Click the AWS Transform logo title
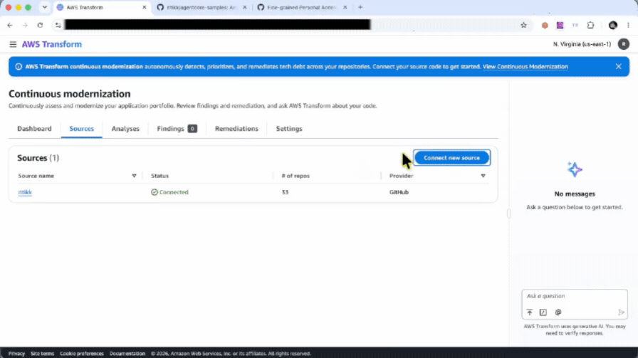 point(52,44)
